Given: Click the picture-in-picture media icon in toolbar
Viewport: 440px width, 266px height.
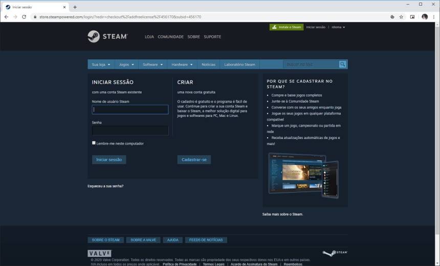Looking at the screenshot, I should pos(412,17).
